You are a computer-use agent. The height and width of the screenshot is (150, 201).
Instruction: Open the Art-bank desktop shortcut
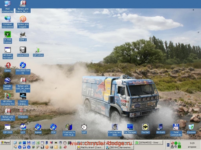point(161,129)
